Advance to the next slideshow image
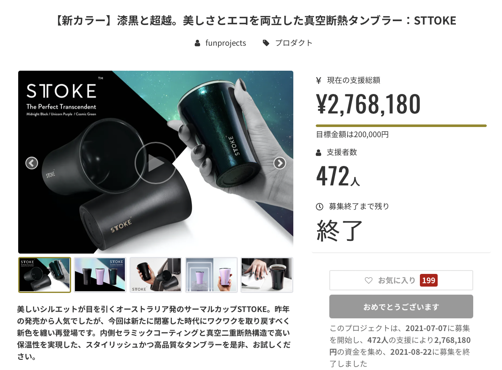The width and height of the screenshot is (502, 370). [280, 163]
